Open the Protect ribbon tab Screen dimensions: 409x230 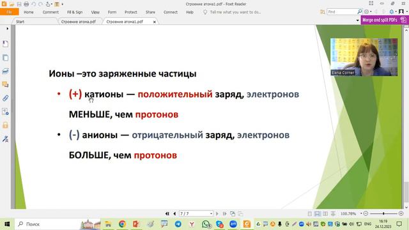(130, 12)
